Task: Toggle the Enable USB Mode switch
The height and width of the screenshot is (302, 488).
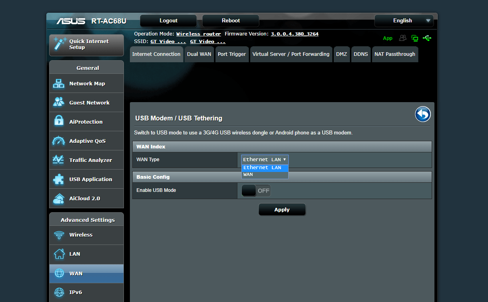Action: (256, 191)
